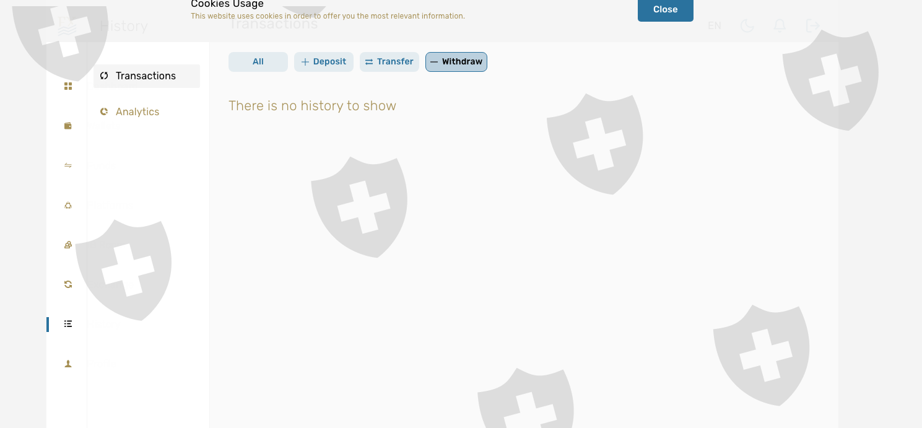Viewport: 922px width, 428px height.
Task: Open the dashboard grid icon in sidebar
Action: coord(68,86)
